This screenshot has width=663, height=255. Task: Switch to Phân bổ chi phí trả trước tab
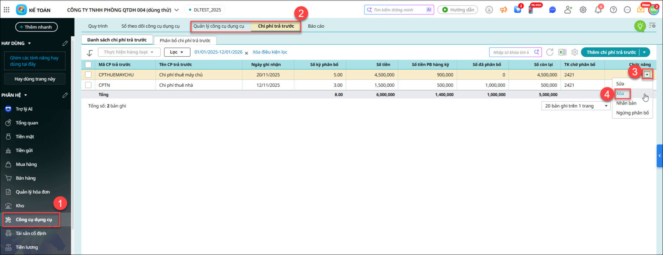coord(185,41)
